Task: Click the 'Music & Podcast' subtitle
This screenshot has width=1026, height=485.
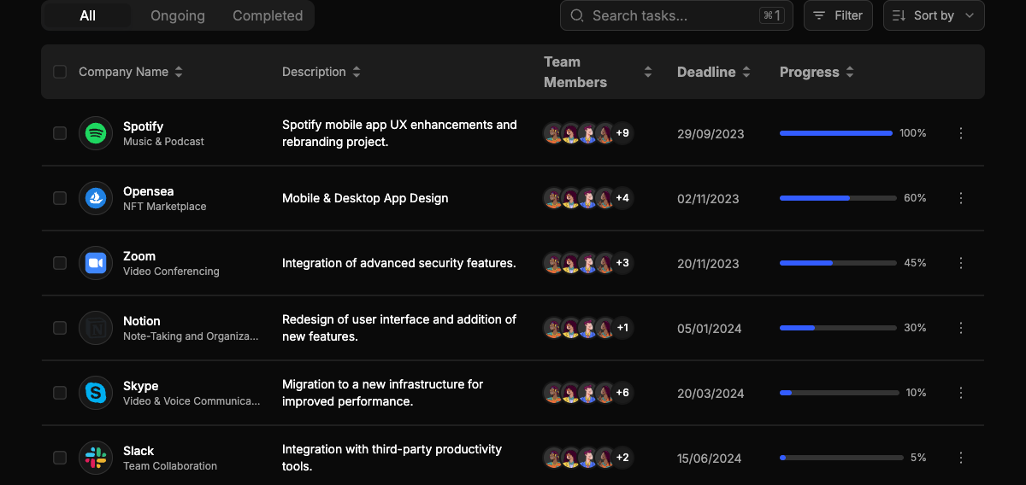Action: [x=163, y=142]
